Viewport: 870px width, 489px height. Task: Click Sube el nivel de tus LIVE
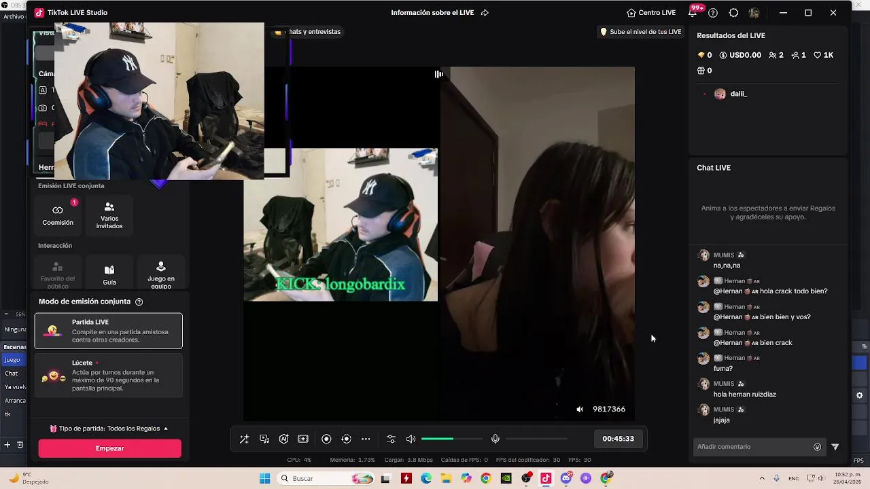tap(640, 32)
